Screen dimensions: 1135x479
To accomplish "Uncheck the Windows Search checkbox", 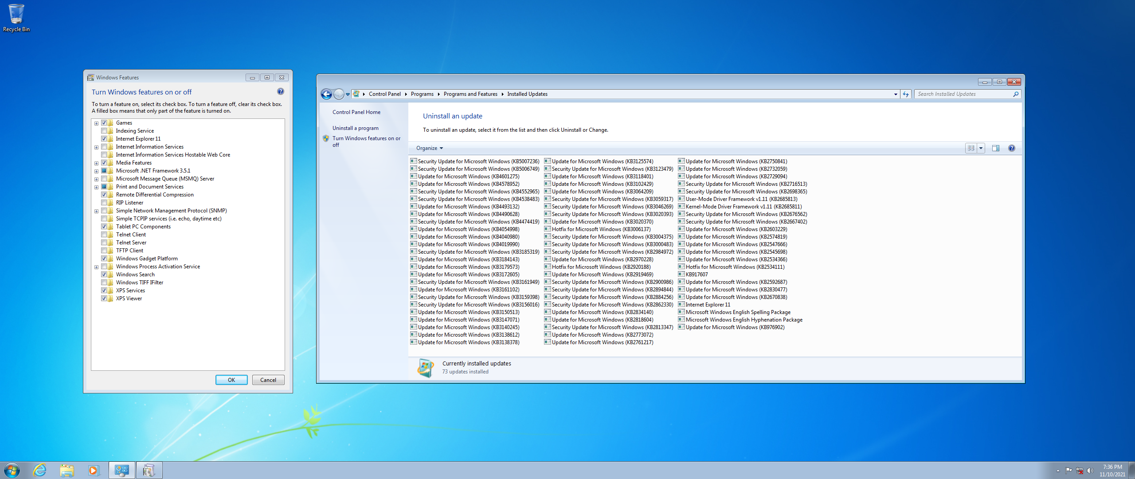I will point(104,275).
